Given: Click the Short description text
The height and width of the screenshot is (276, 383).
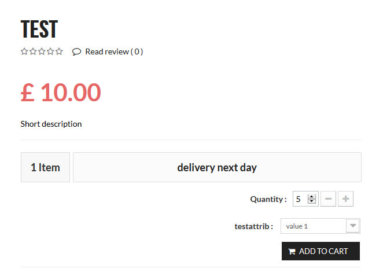Looking at the screenshot, I should coord(51,124).
